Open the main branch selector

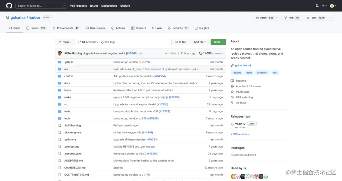65,42
